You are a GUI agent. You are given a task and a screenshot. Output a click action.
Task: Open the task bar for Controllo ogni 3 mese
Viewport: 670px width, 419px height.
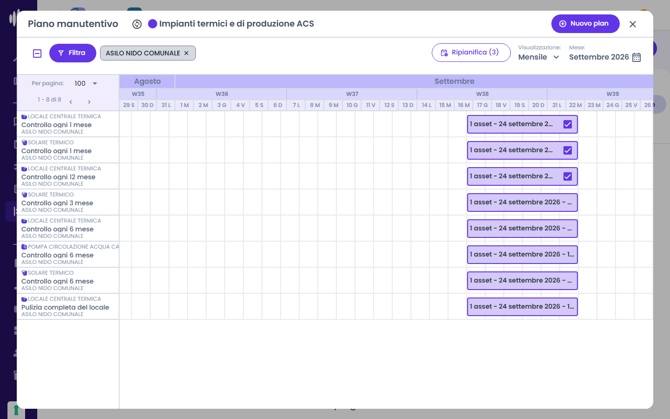point(523,203)
